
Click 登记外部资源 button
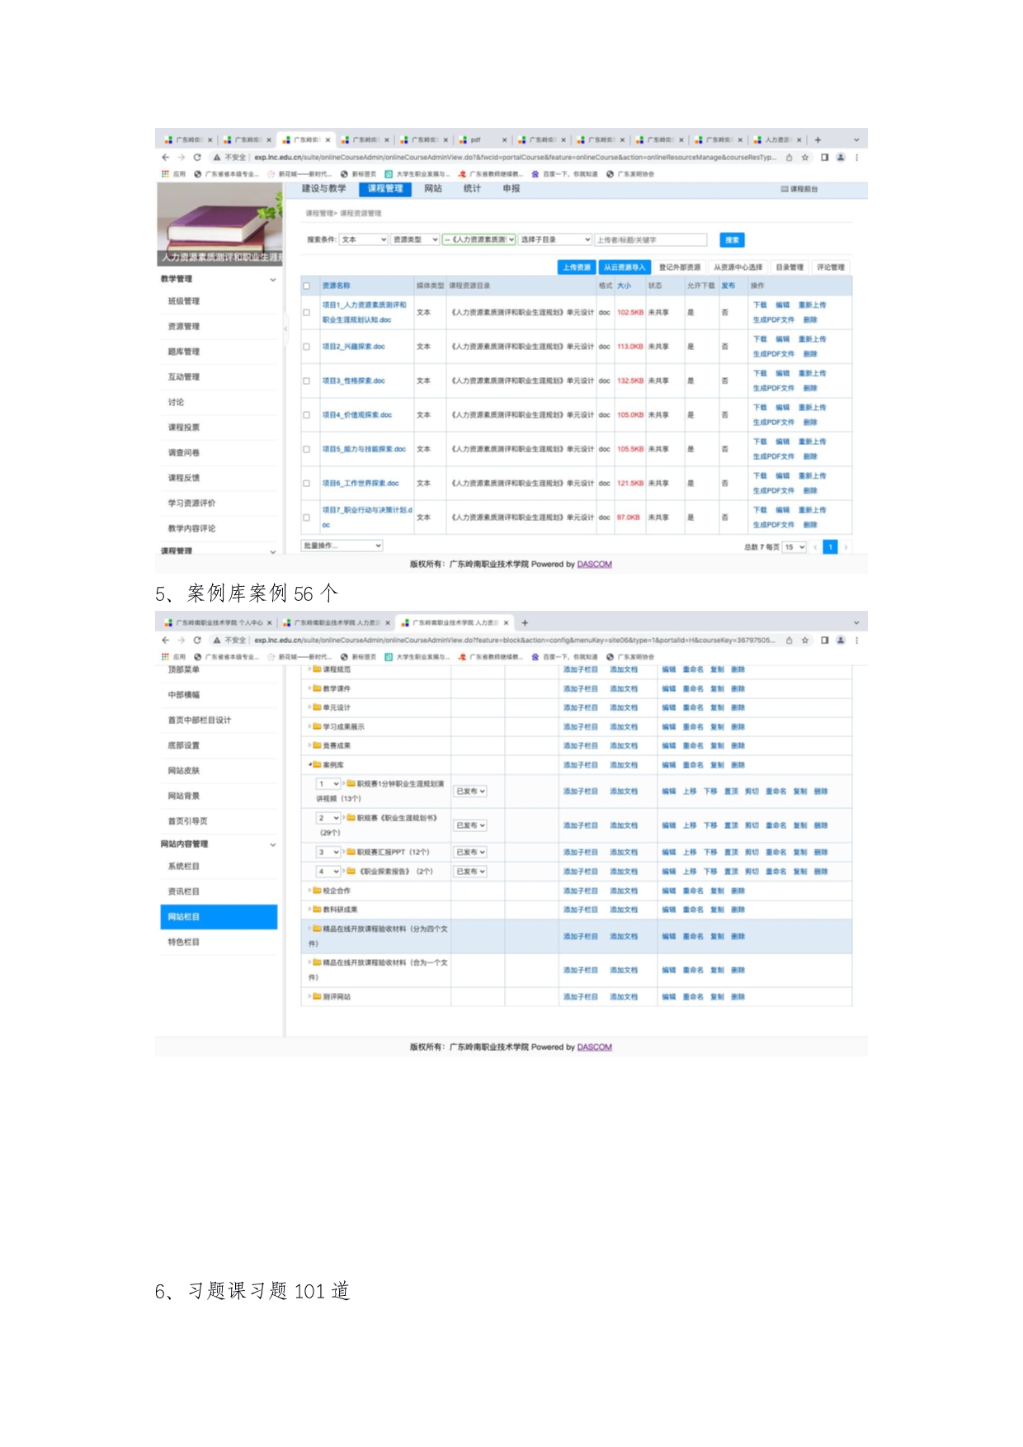(x=680, y=267)
